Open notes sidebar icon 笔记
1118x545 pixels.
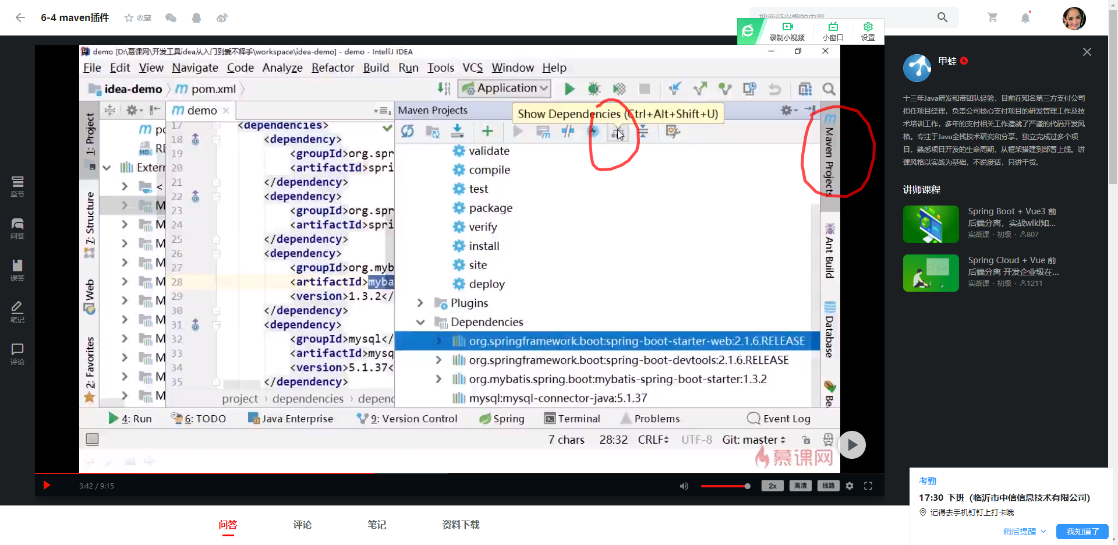tap(17, 313)
